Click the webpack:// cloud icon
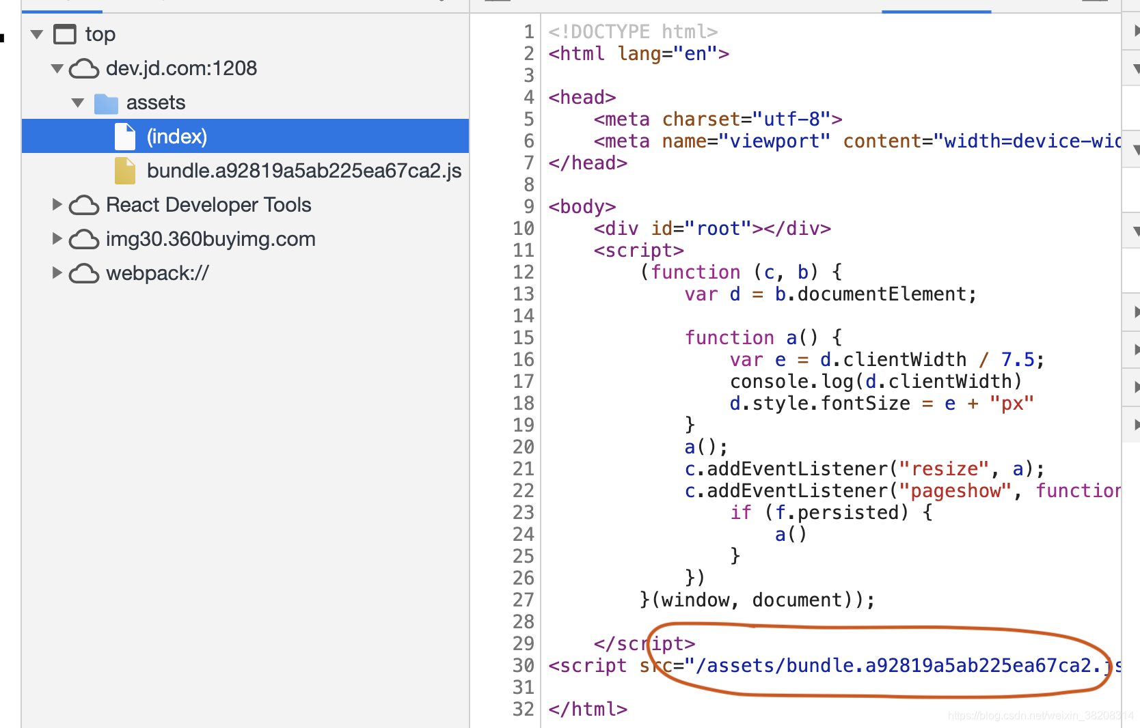The image size is (1140, 728). tap(84, 273)
